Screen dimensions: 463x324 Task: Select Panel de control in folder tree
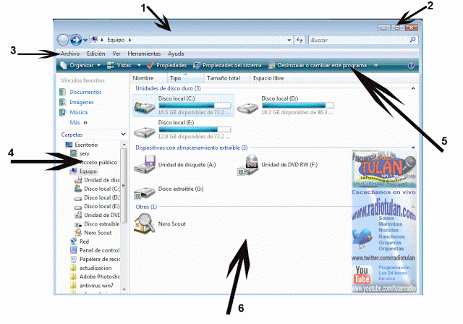pos(98,250)
